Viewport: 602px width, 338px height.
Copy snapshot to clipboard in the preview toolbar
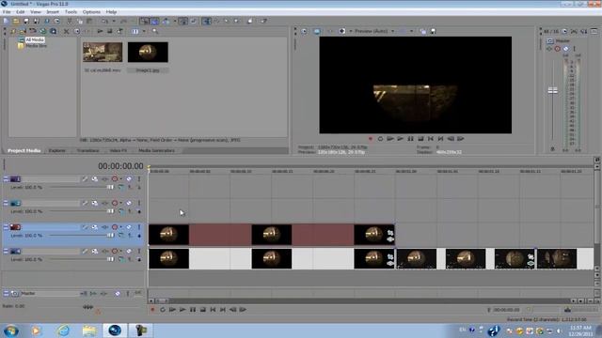pyautogui.click(x=422, y=31)
